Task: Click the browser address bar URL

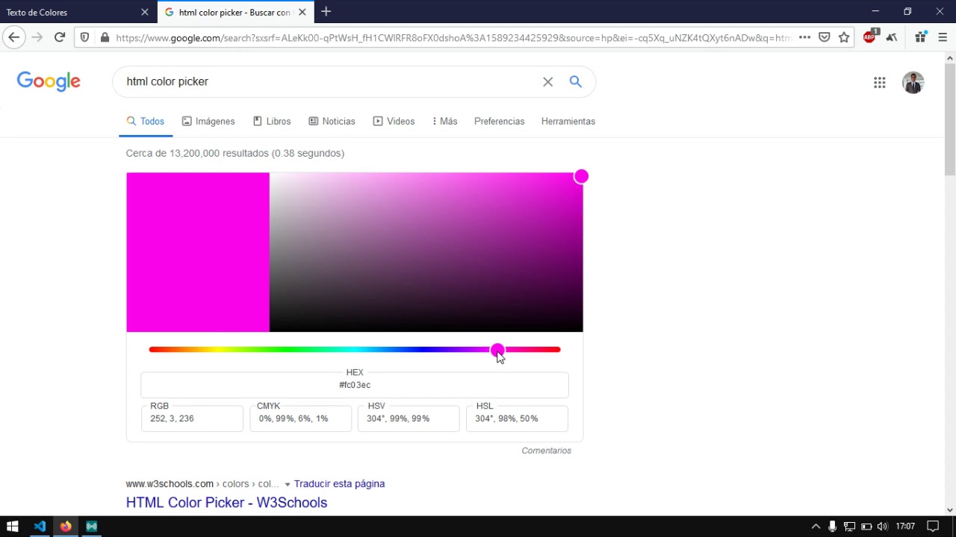Action: click(x=453, y=37)
